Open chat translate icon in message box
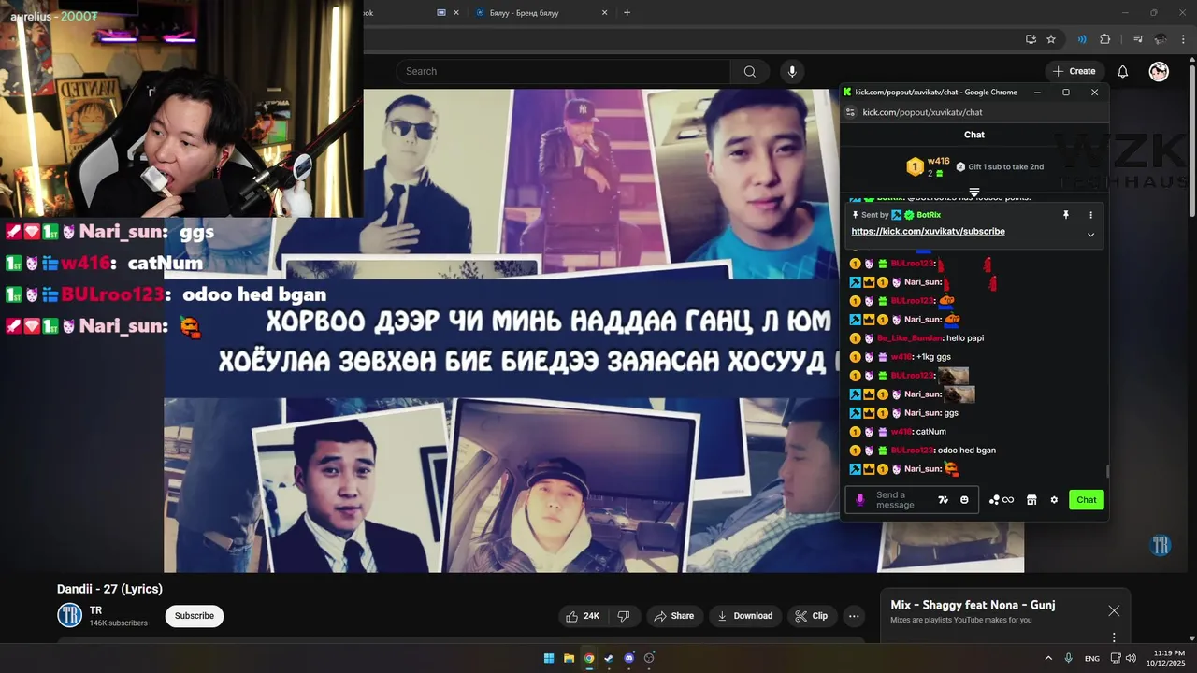1197x673 pixels. 944,500
